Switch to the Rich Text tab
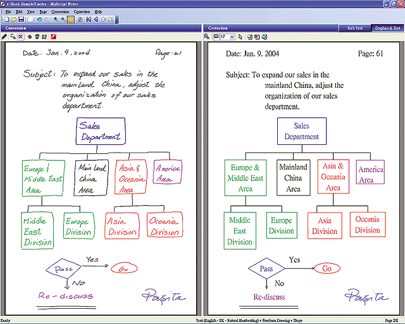The image size is (405, 324). click(x=355, y=28)
